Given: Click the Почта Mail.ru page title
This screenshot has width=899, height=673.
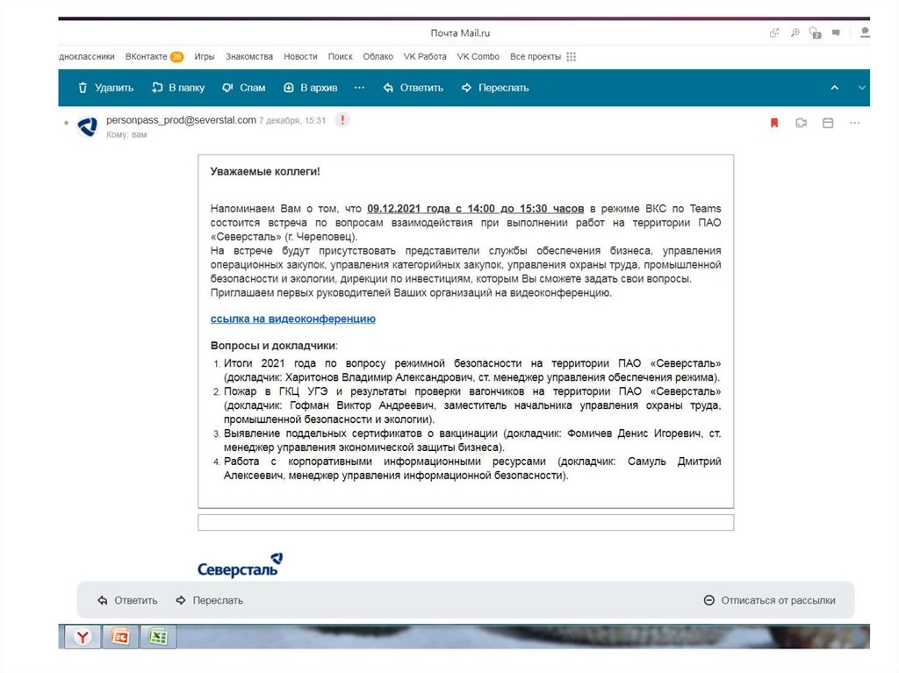Looking at the screenshot, I should coord(460,32).
